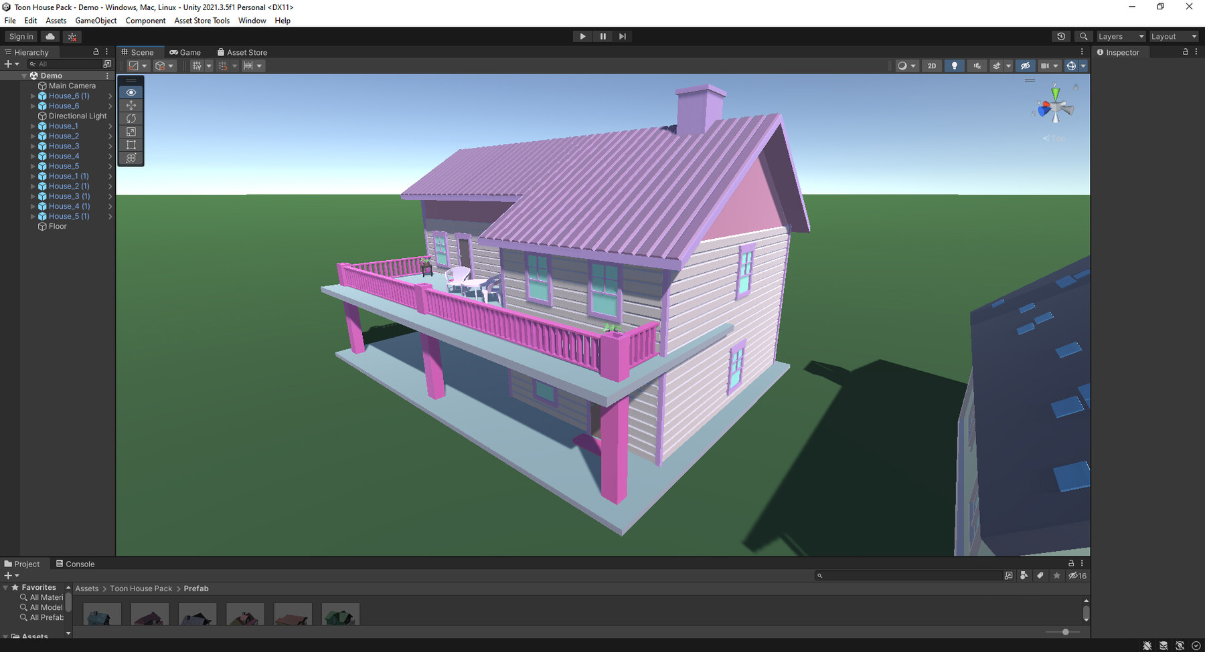Toggle scene audio mute
Viewport: 1205px width, 652px height.
click(977, 66)
